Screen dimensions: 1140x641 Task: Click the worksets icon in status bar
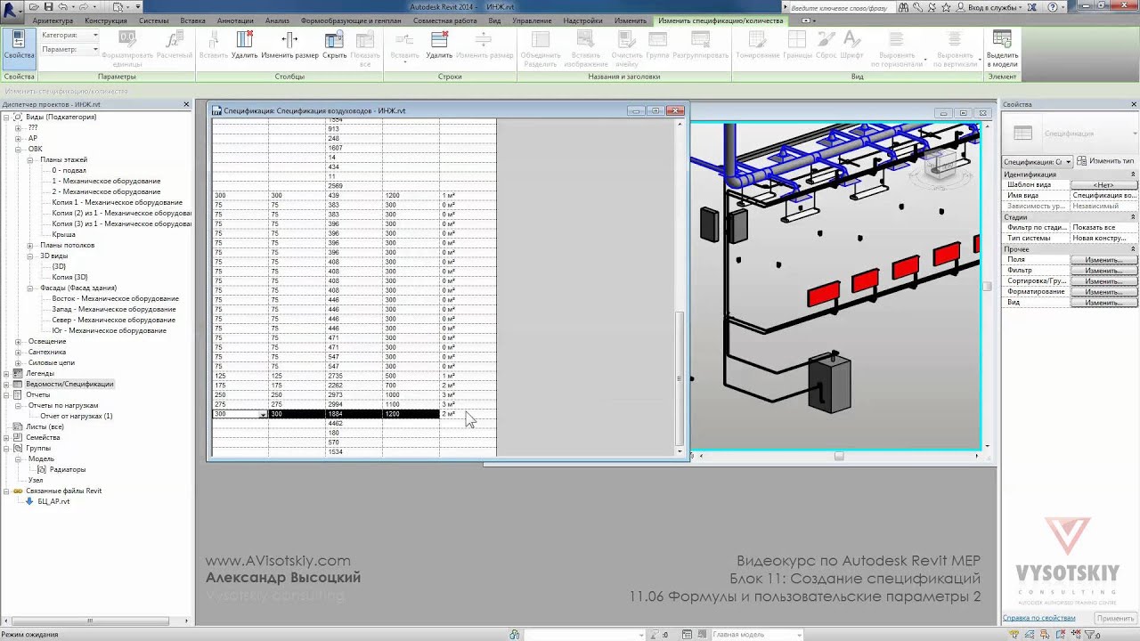click(515, 635)
